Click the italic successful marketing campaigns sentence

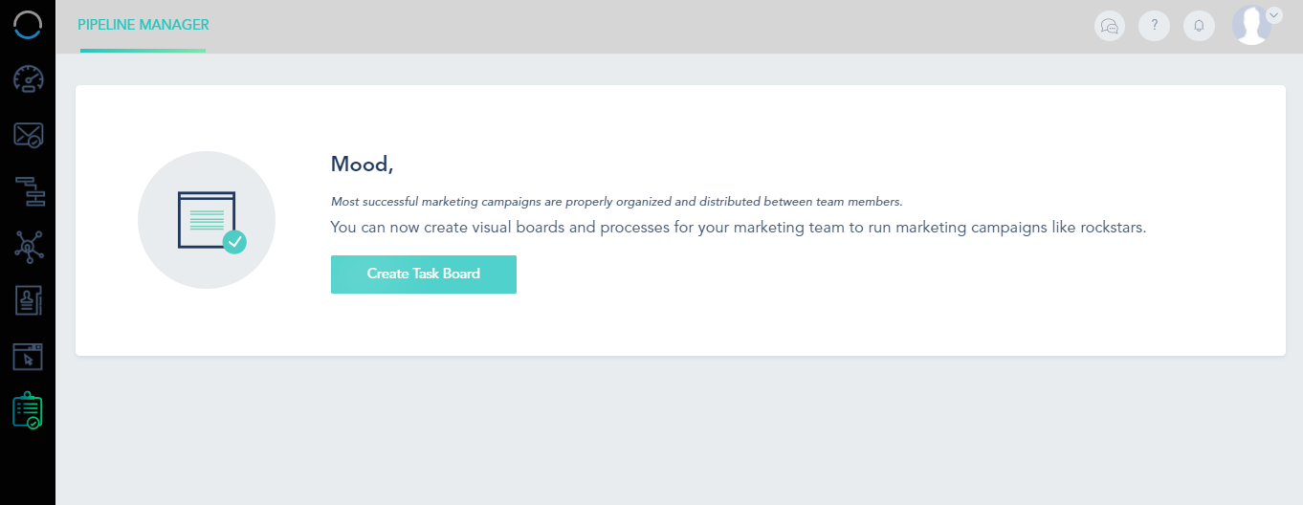point(617,202)
